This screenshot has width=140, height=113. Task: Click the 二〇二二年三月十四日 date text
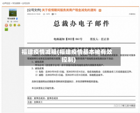coord(124,106)
